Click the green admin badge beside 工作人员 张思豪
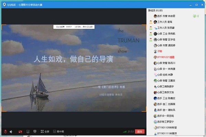The height and width of the screenshot is (137, 206). (151, 28)
